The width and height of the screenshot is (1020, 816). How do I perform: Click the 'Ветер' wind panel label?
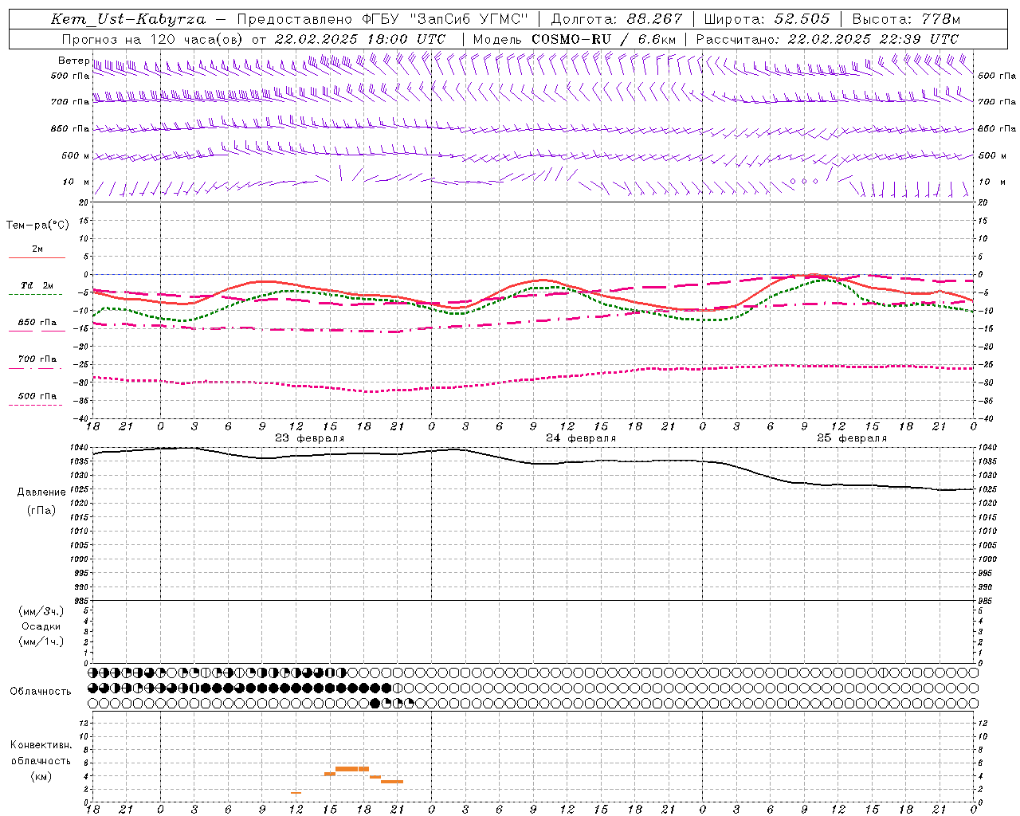click(x=73, y=61)
